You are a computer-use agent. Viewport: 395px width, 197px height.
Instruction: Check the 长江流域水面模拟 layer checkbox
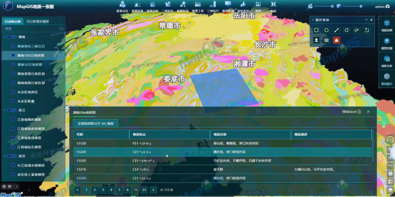click(x=13, y=165)
